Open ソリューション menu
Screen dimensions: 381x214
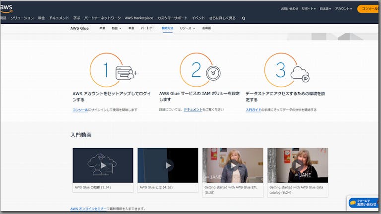22,18
